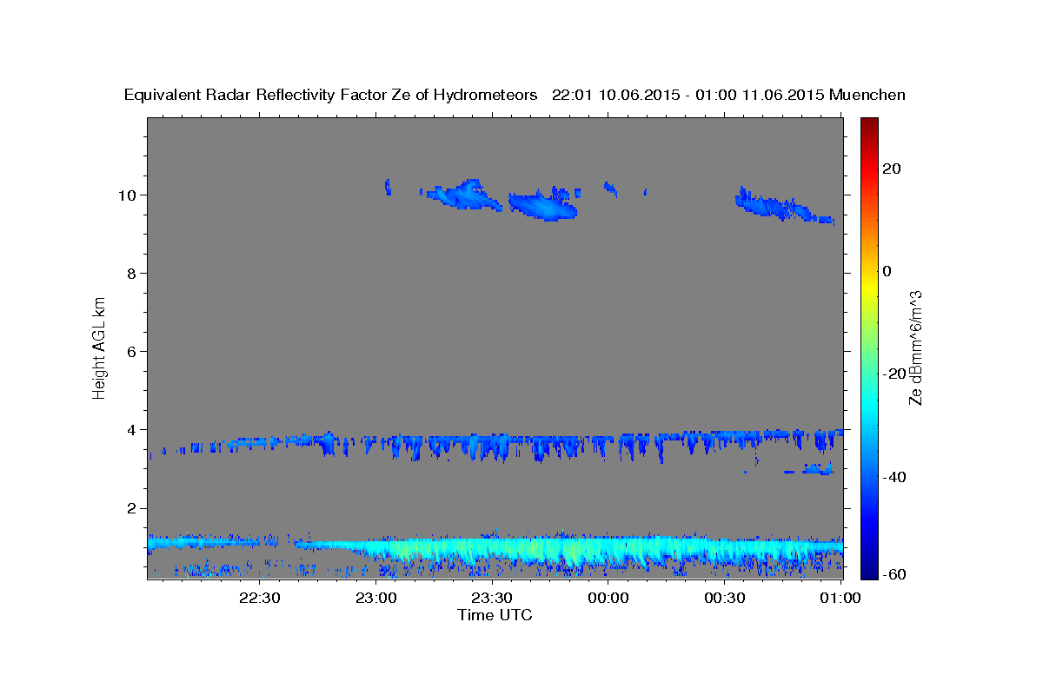Click the "Time UTC" axis label

(x=495, y=615)
